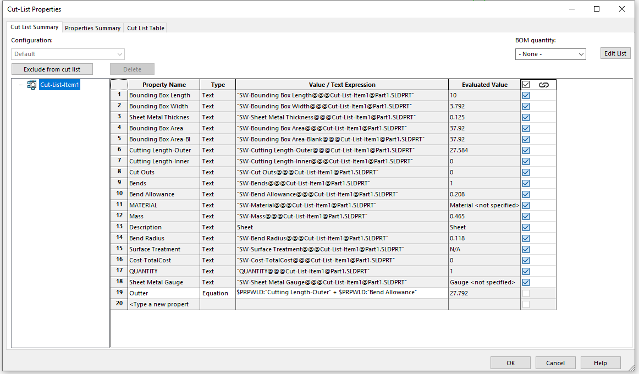Toggle the Cut Outs row checkbox
The width and height of the screenshot is (639, 374).
click(x=526, y=172)
